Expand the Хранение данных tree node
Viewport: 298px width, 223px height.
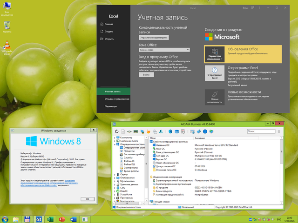coord(115,184)
